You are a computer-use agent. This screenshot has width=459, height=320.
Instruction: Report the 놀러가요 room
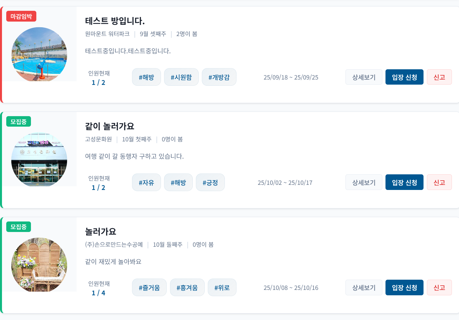coord(439,287)
